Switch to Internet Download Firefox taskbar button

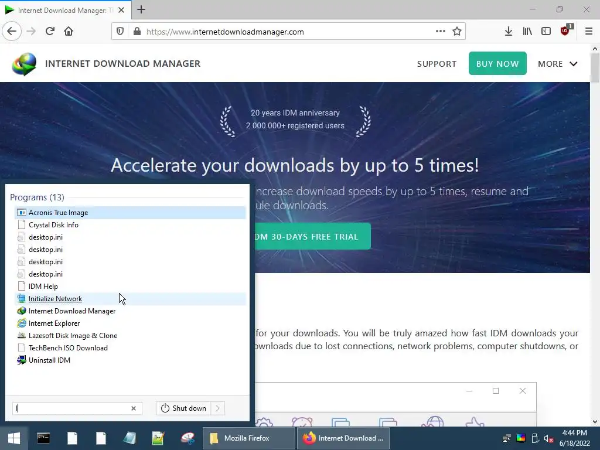click(343, 438)
